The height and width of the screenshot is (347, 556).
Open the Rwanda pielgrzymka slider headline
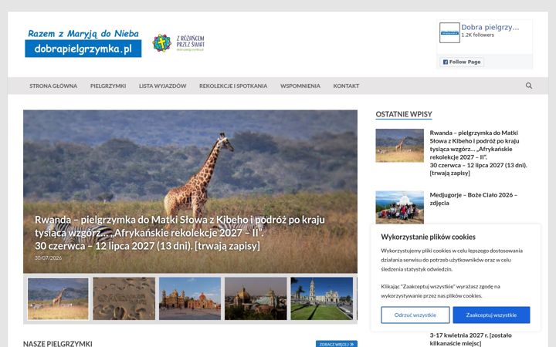pos(179,233)
